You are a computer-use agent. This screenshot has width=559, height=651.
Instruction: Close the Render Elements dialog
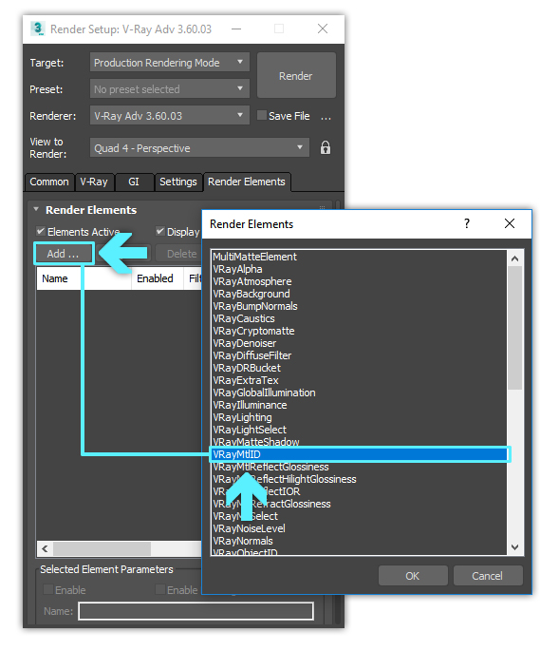click(510, 223)
